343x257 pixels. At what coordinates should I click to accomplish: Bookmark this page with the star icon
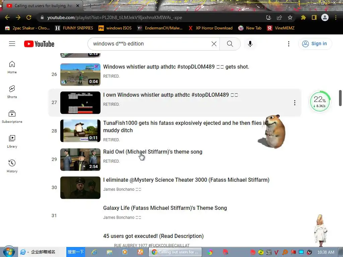[x=290, y=17]
